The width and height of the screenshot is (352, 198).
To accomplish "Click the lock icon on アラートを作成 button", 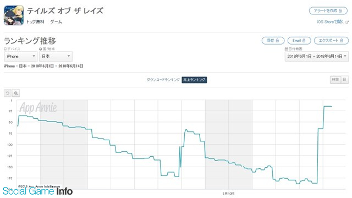I will point(340,10).
